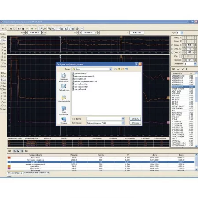Screen dimensions: 198x198
Task: Open 'Мой компьютер' place in dialog sidebar
Action: 64,110
